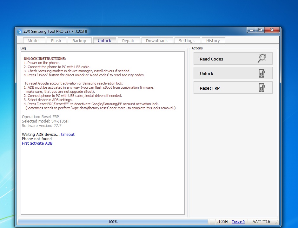Switch to the Flash tab
The width and height of the screenshot is (298, 228).
point(56,41)
